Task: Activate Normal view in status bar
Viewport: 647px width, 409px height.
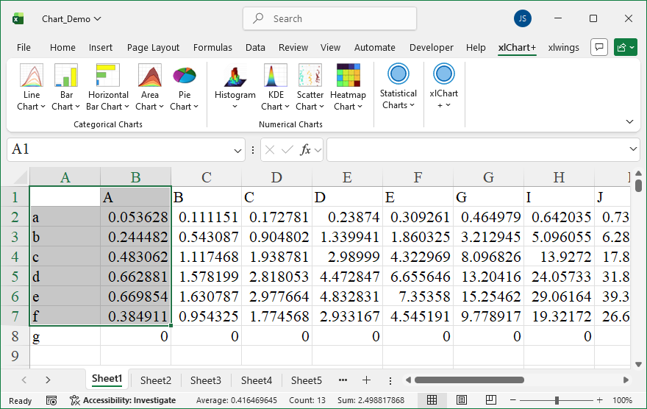Action: (432, 400)
